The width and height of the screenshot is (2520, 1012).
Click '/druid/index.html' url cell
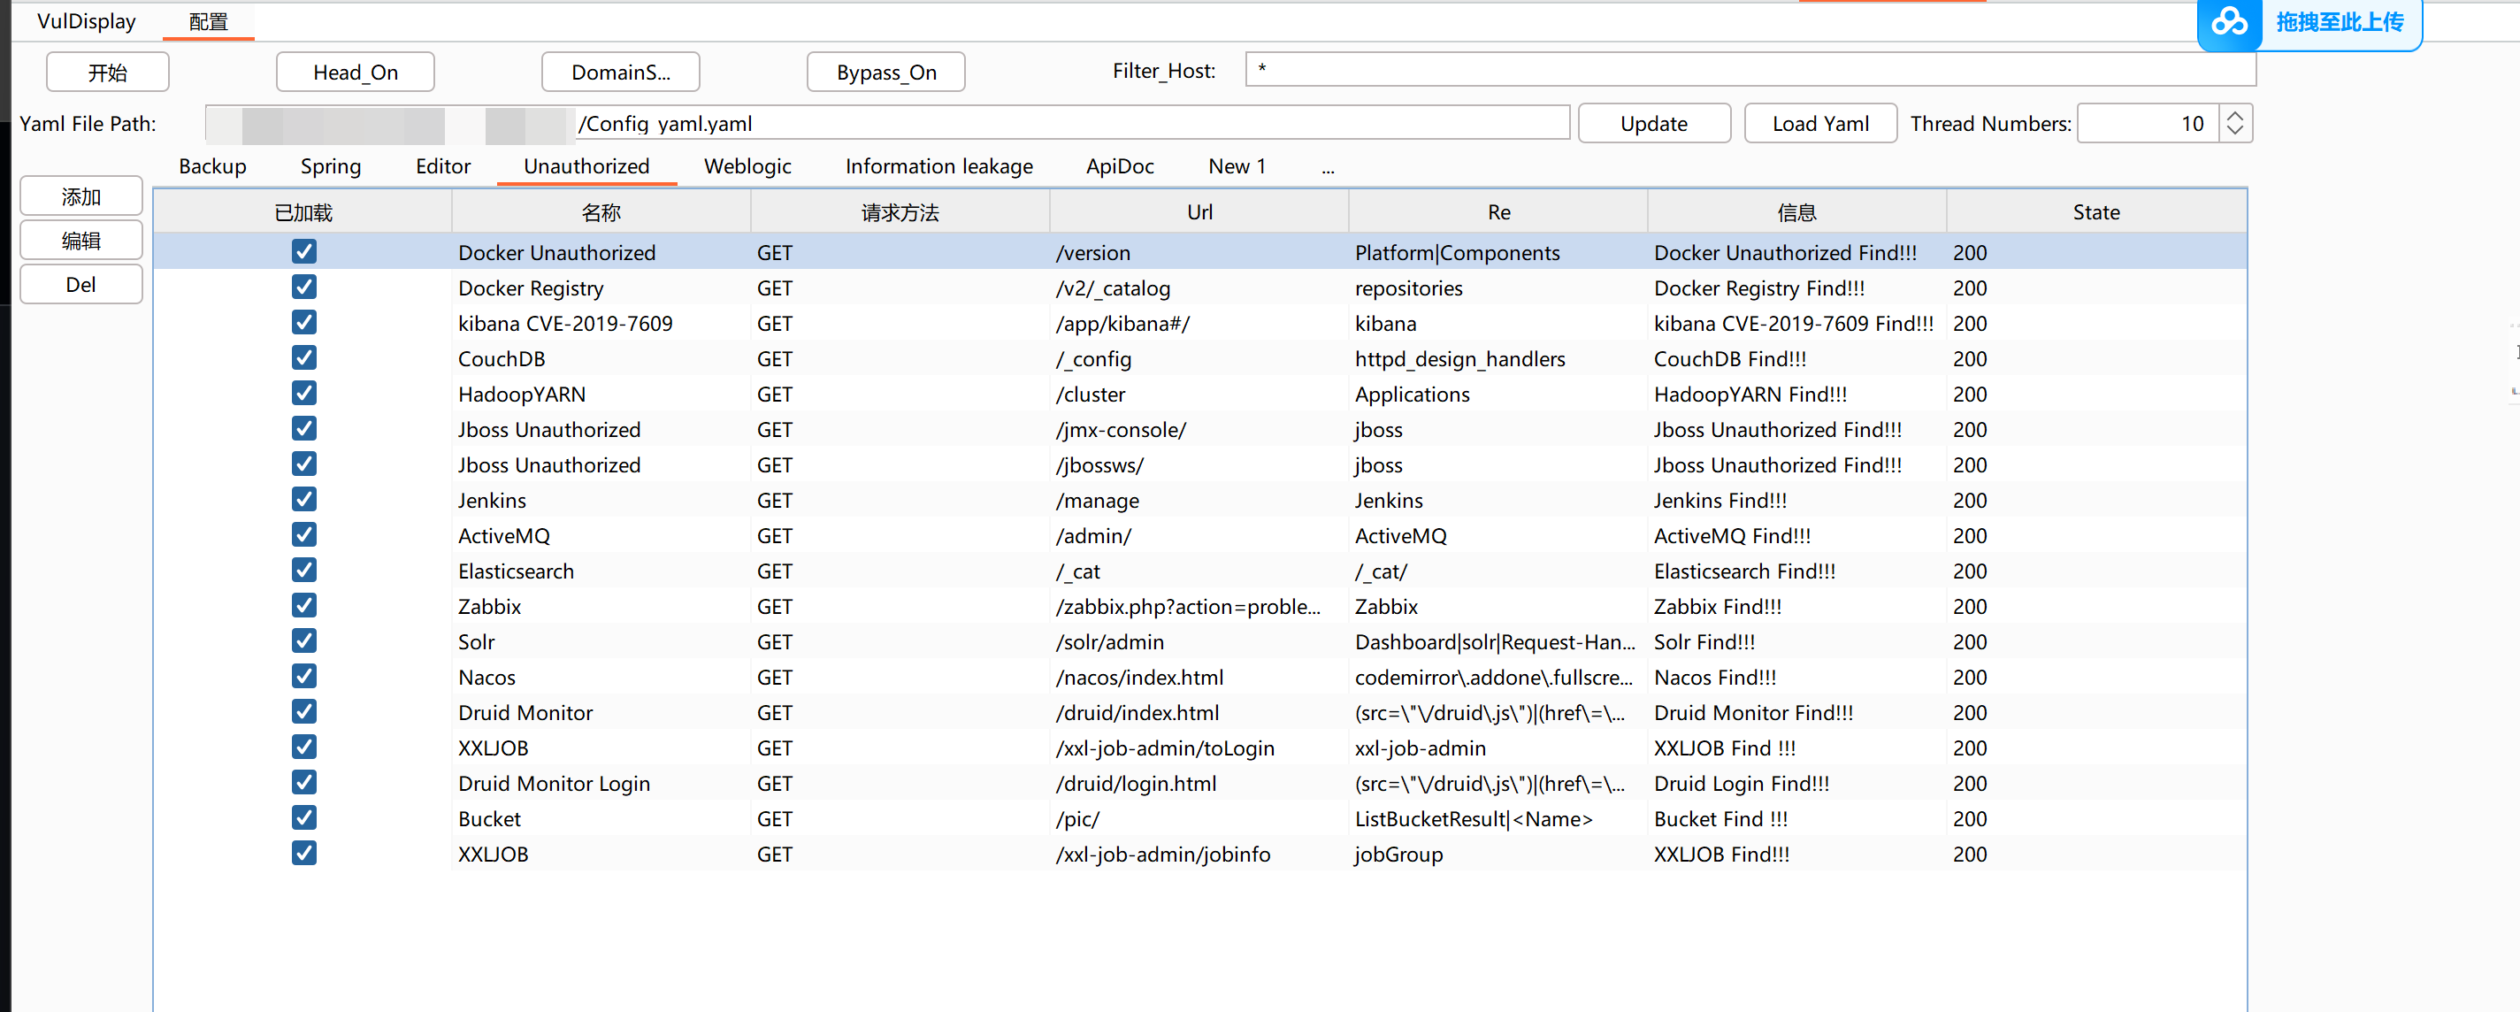tap(1199, 712)
